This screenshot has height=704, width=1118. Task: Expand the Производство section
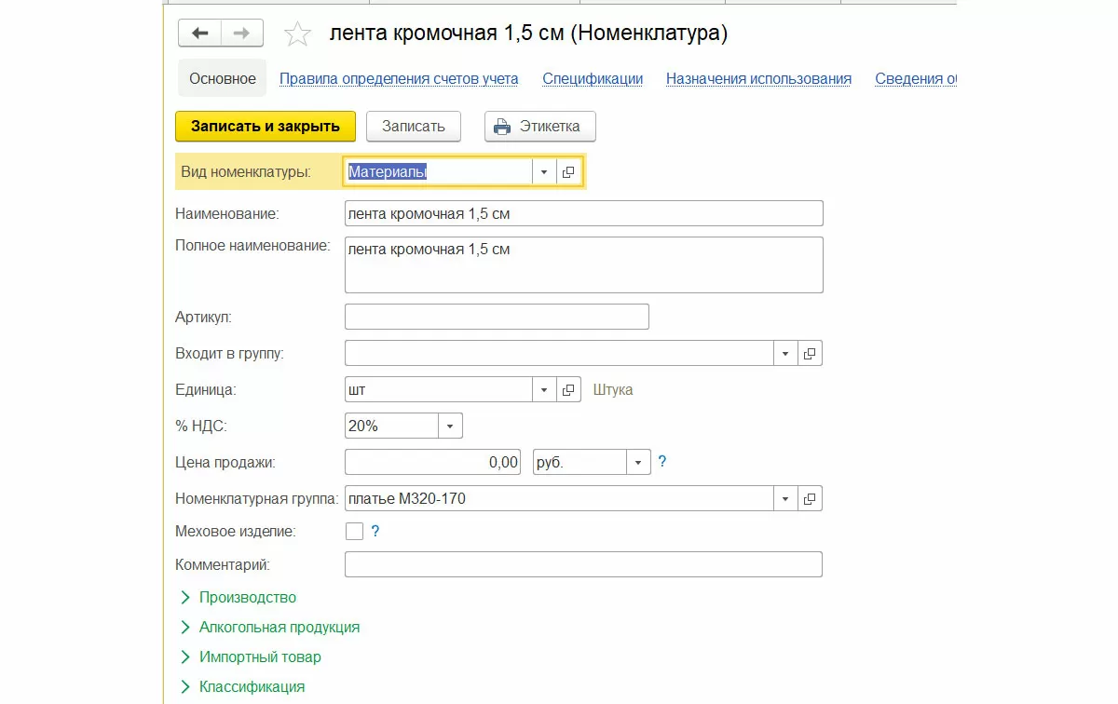(247, 597)
